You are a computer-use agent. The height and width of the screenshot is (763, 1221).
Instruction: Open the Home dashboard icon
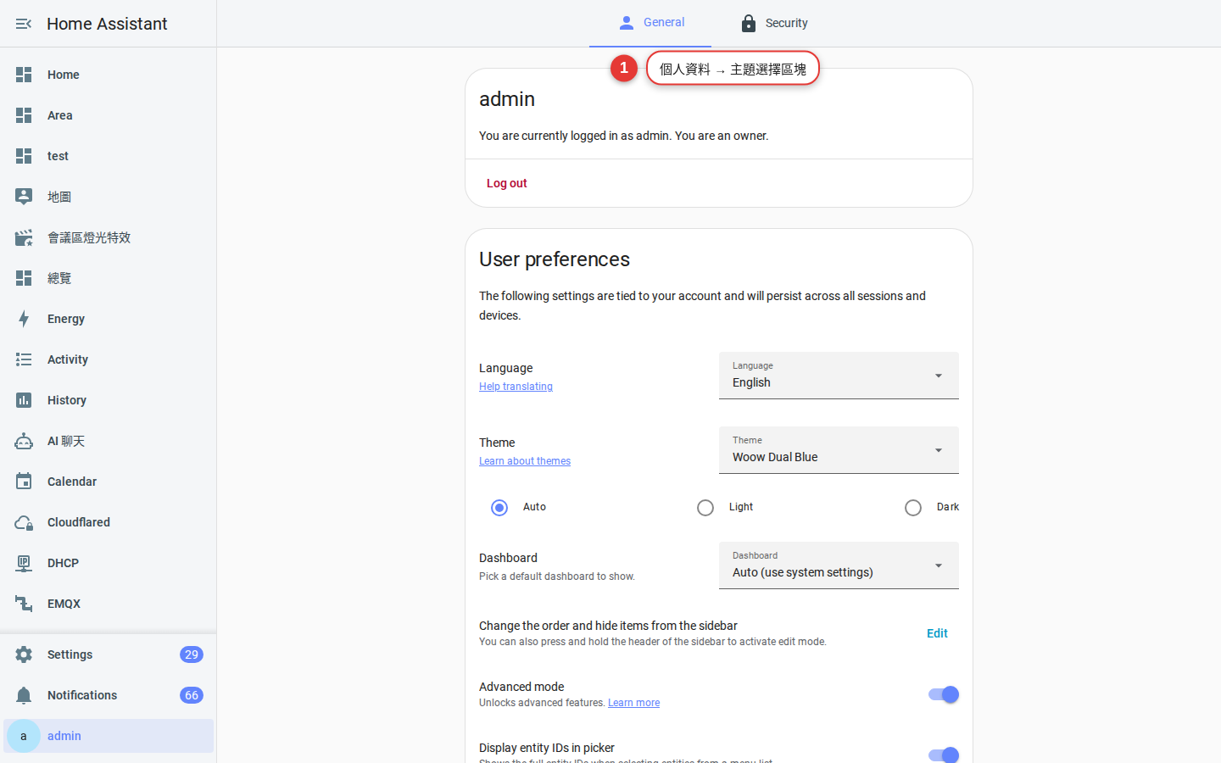24,75
